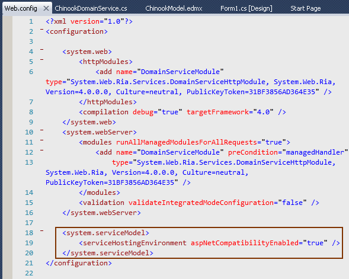Open the Form1.cs [Design] tab
349x279 pixels.
[246, 8]
